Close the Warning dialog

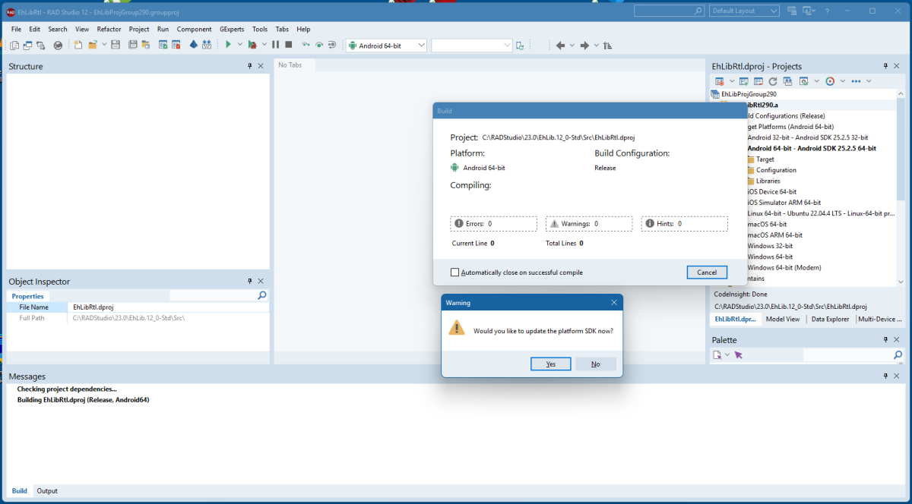tap(614, 303)
